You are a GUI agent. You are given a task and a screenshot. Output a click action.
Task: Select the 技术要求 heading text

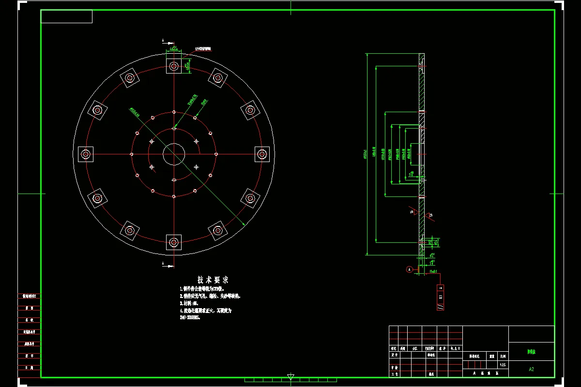point(213,280)
